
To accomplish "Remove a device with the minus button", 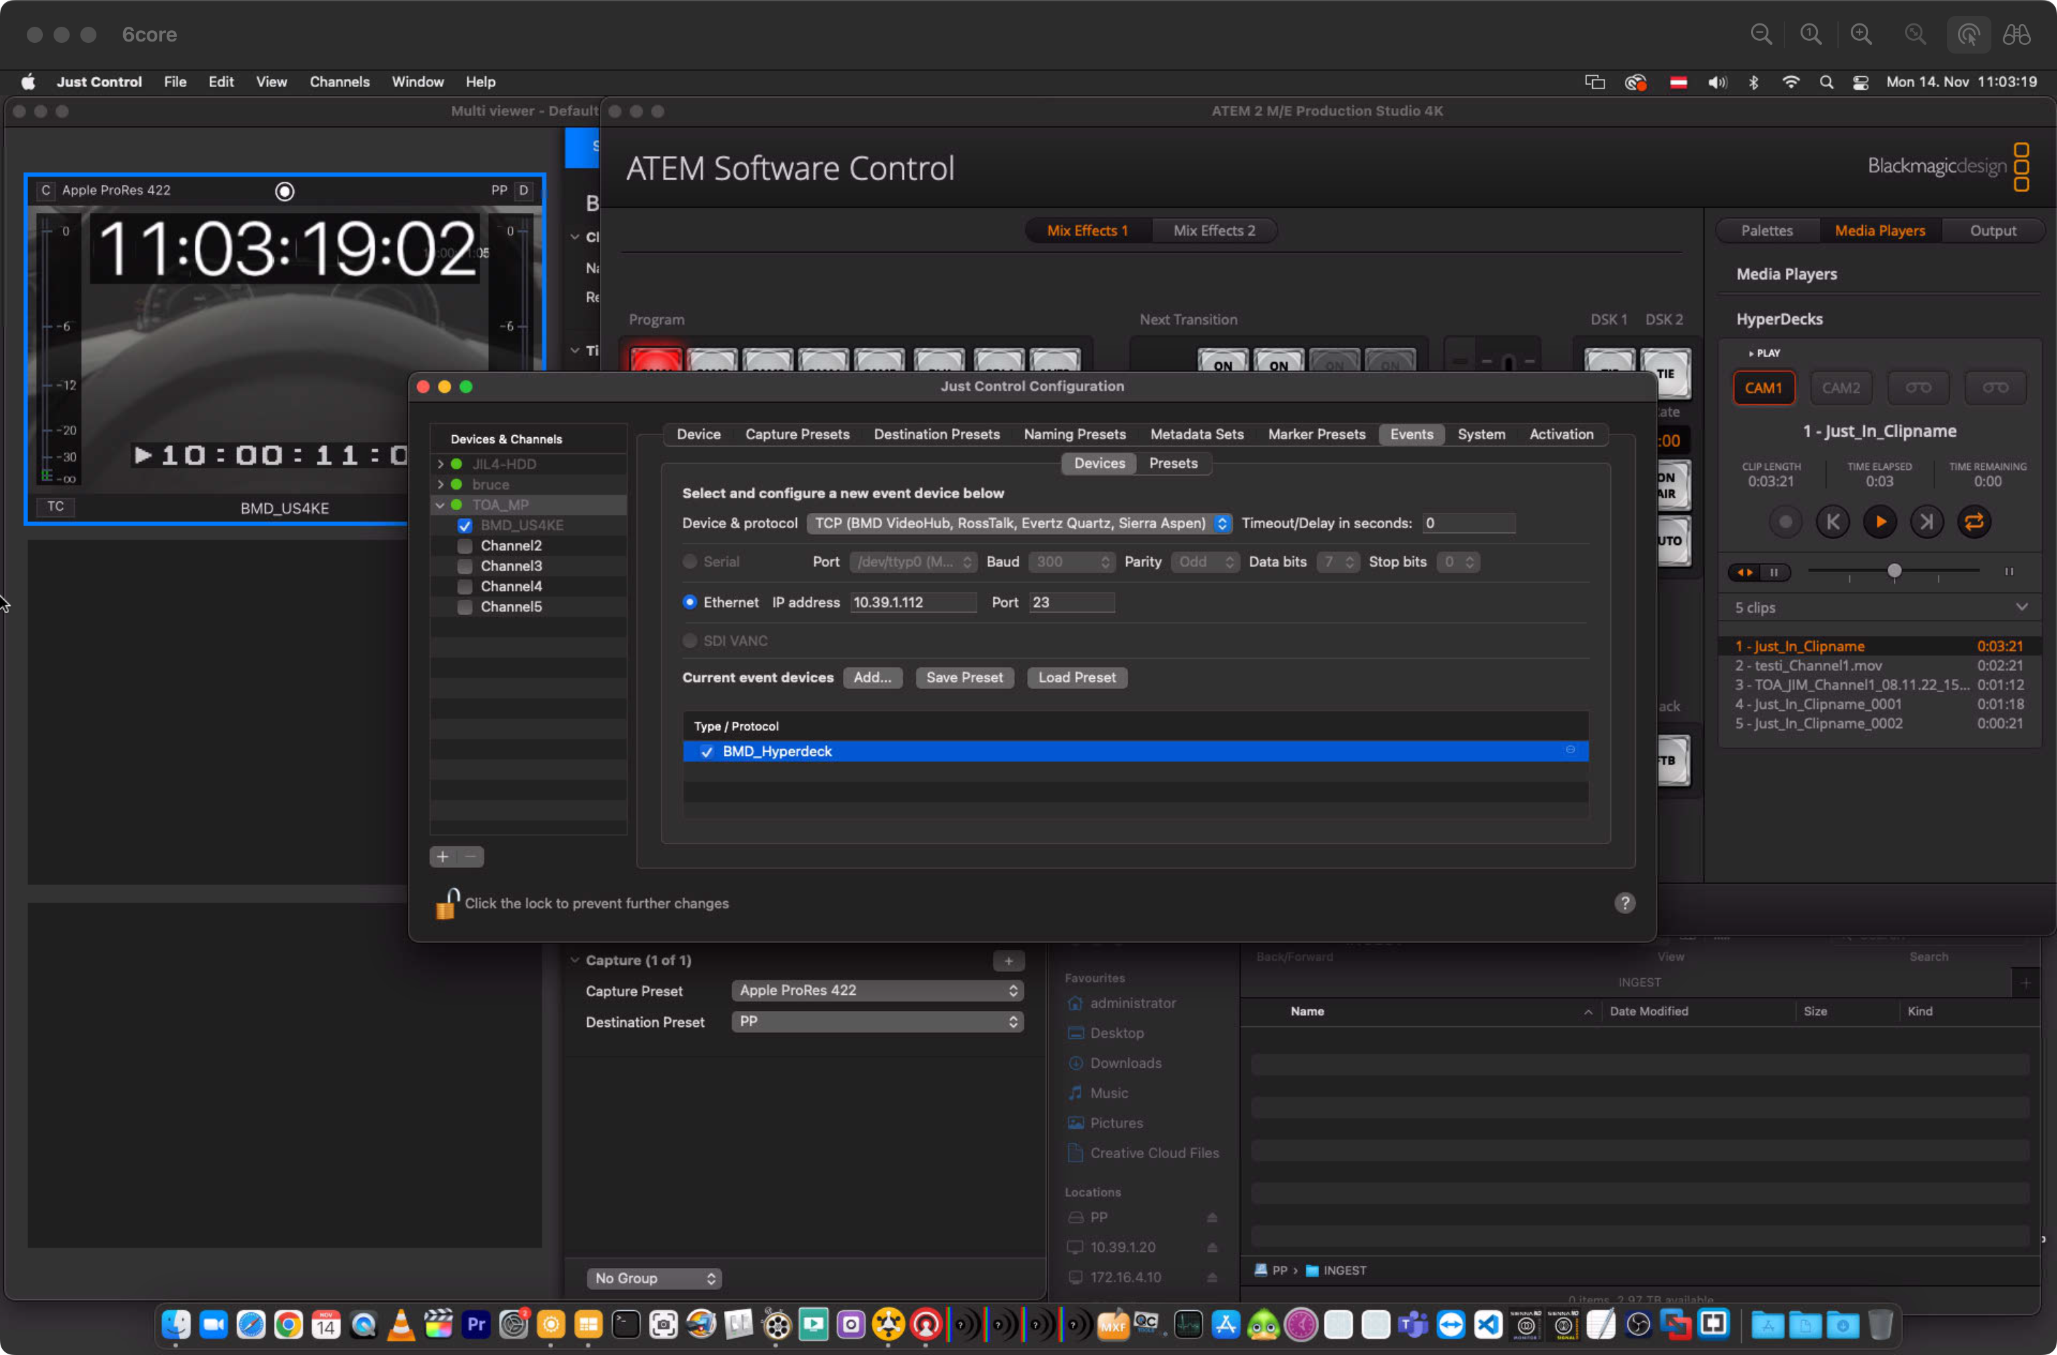I will pyautogui.click(x=470, y=856).
